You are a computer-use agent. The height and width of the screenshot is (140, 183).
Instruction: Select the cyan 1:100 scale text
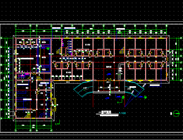pos(122,113)
